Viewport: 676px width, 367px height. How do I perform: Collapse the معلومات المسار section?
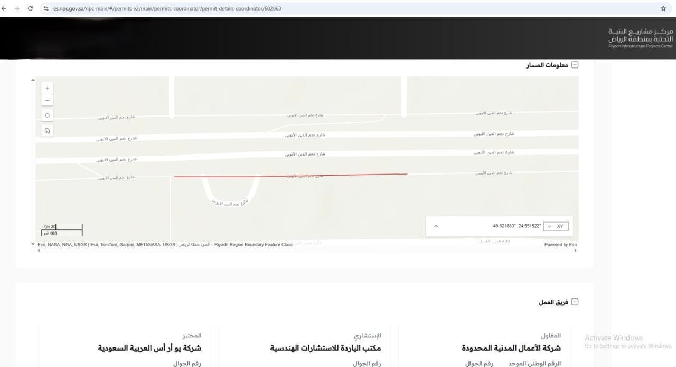pyautogui.click(x=575, y=64)
